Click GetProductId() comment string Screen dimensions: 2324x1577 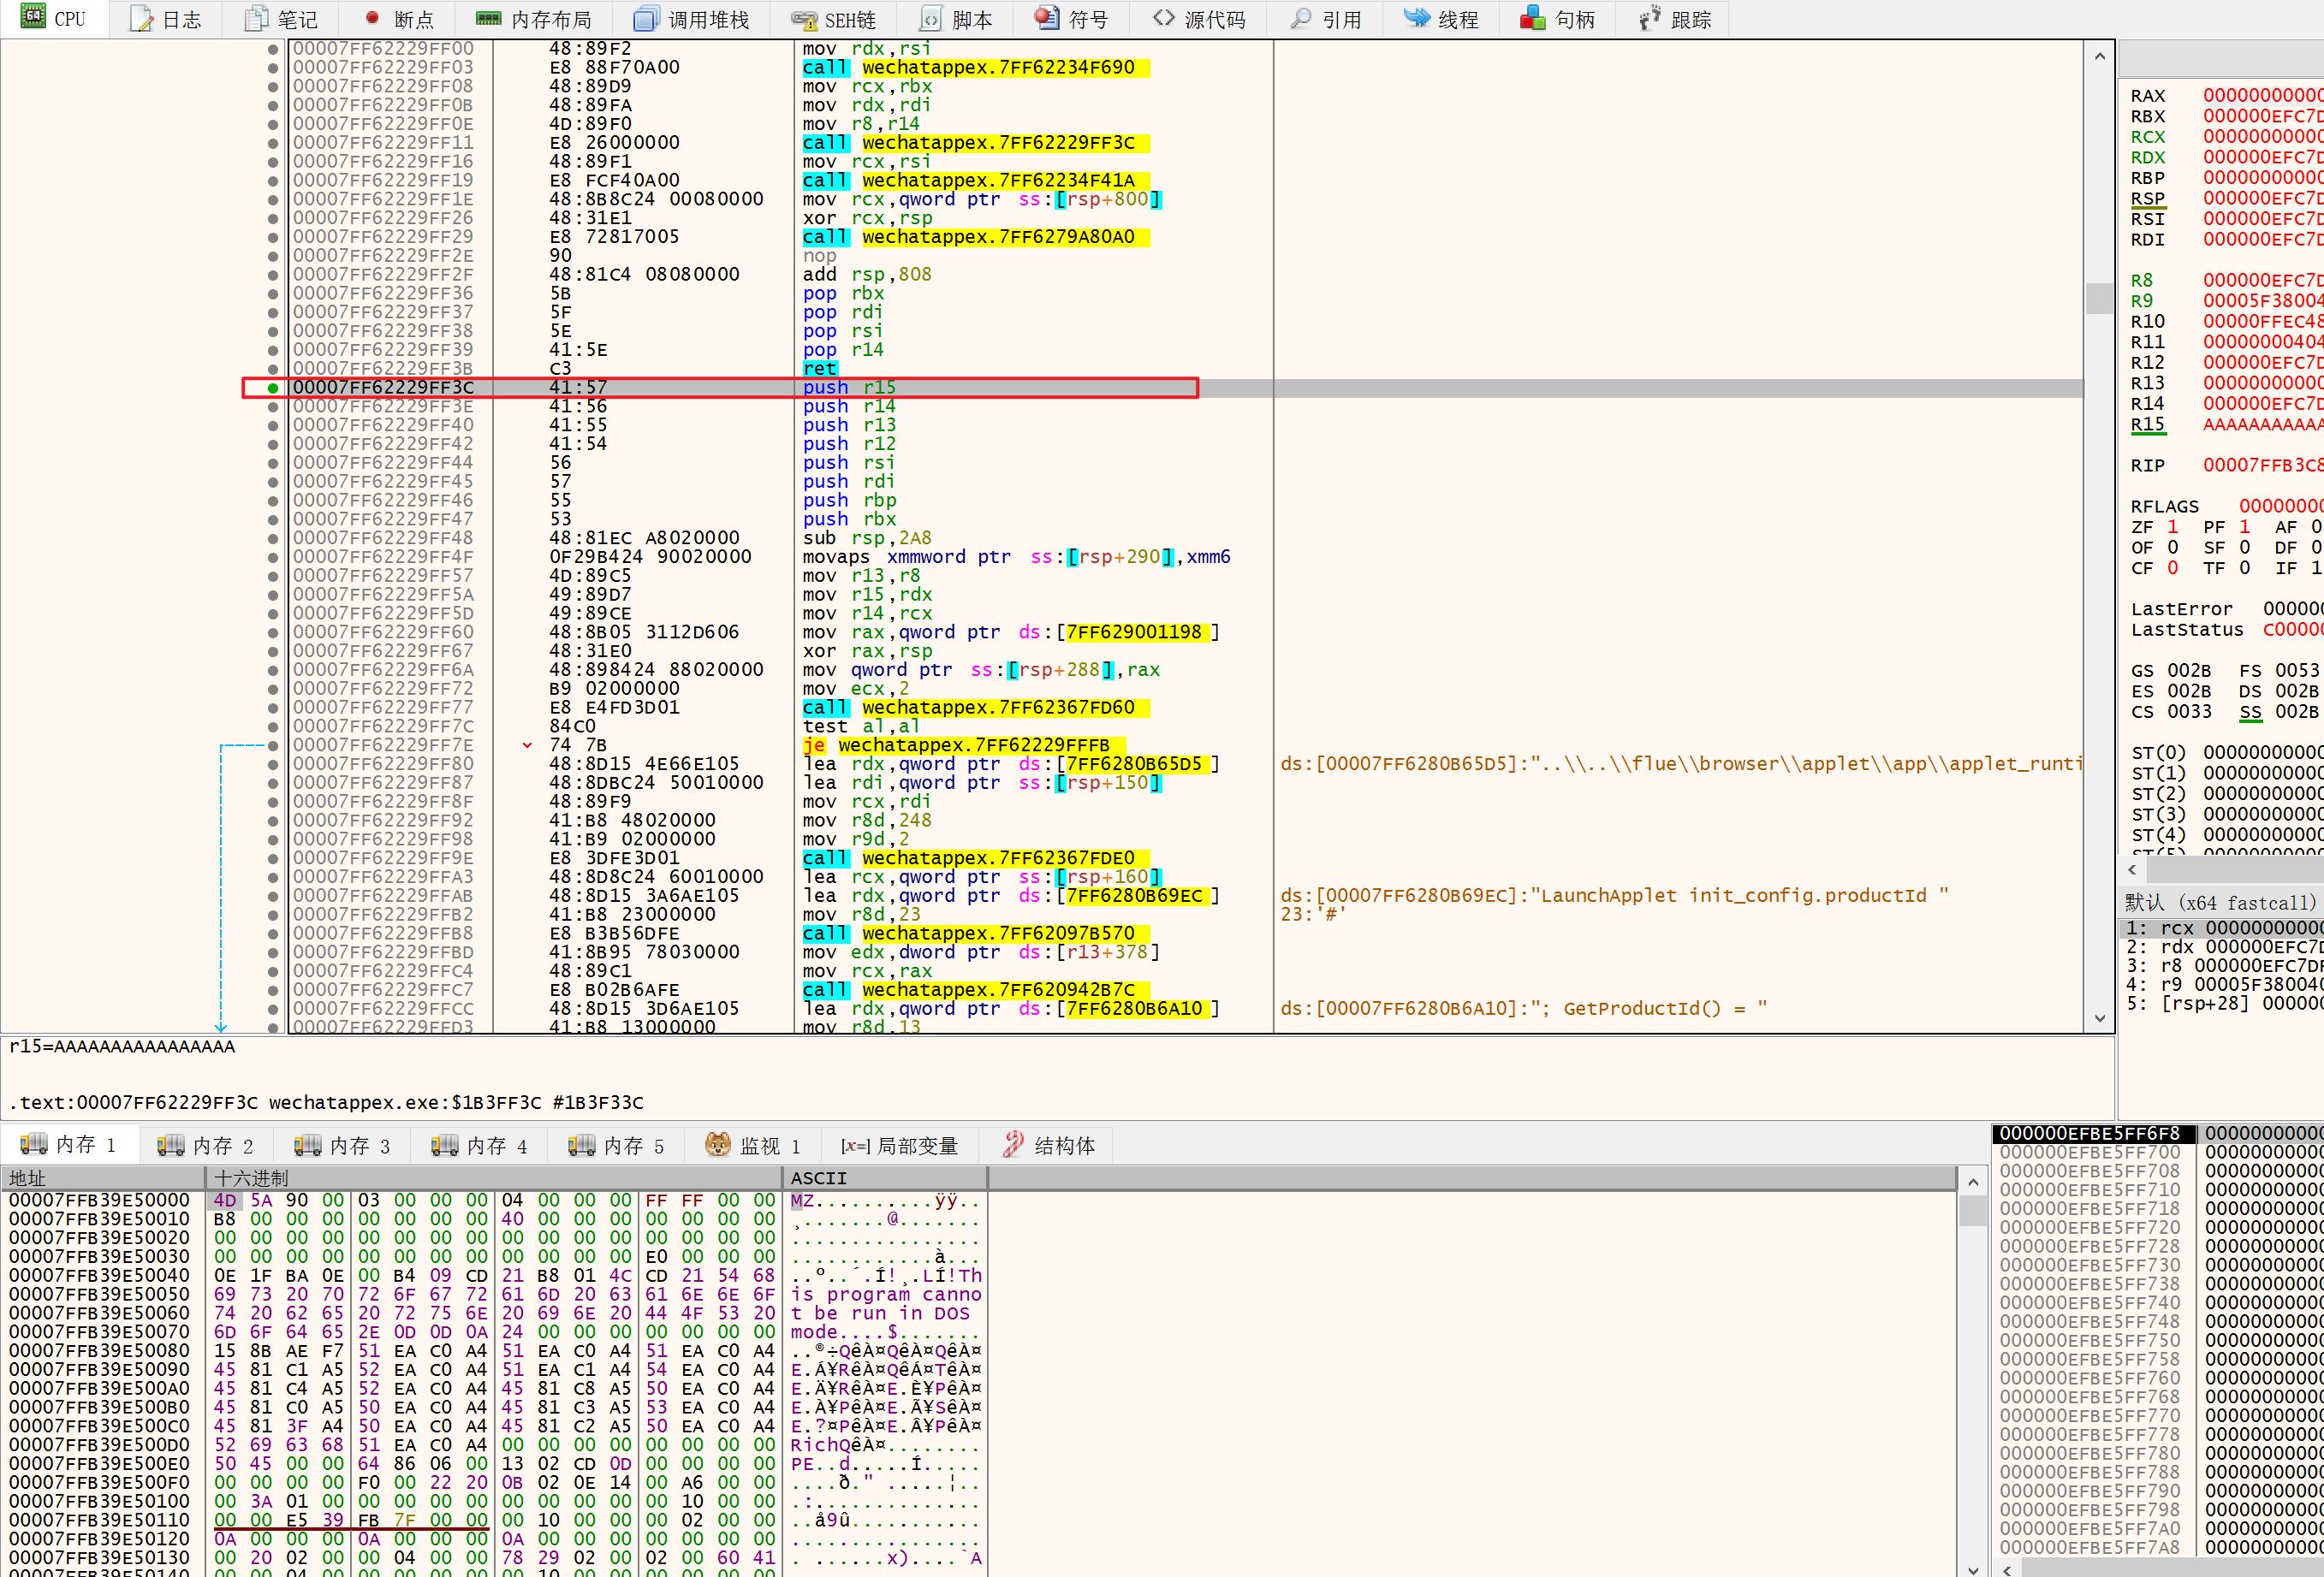1524,1010
